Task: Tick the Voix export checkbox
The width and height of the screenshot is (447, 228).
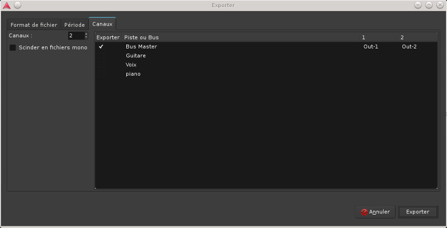Action: (101, 65)
